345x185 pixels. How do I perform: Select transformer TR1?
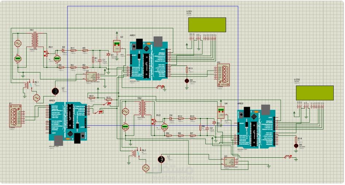click(34, 40)
